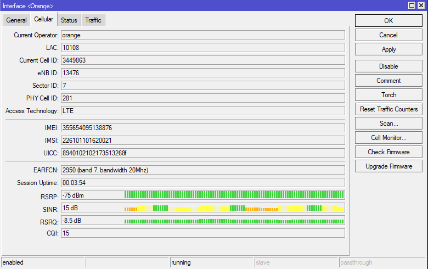
Task: Click the Access Technology LTE field
Action: [203, 110]
